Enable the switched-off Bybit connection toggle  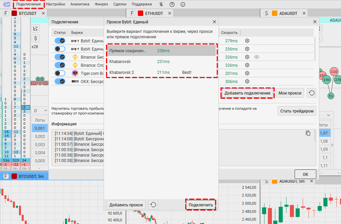point(60,49)
